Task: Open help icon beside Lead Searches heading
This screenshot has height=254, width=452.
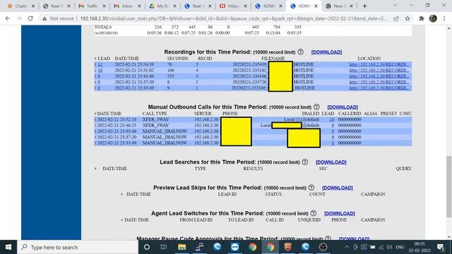Action: 305,162
